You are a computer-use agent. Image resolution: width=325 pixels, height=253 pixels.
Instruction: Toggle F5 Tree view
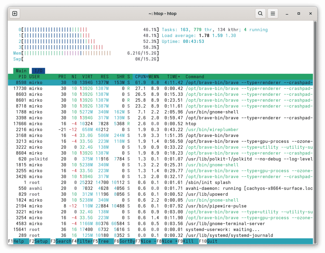point(103,241)
